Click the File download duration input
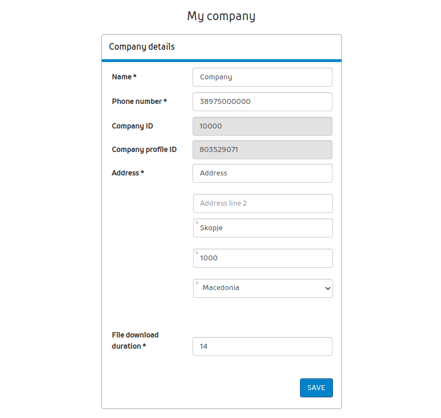The image size is (441, 418). click(262, 346)
